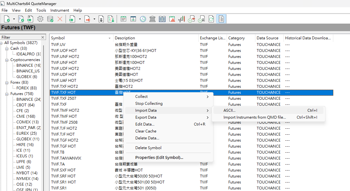Click the open book dictionary icon
This screenshot has height=191, width=350.
pos(162,19)
